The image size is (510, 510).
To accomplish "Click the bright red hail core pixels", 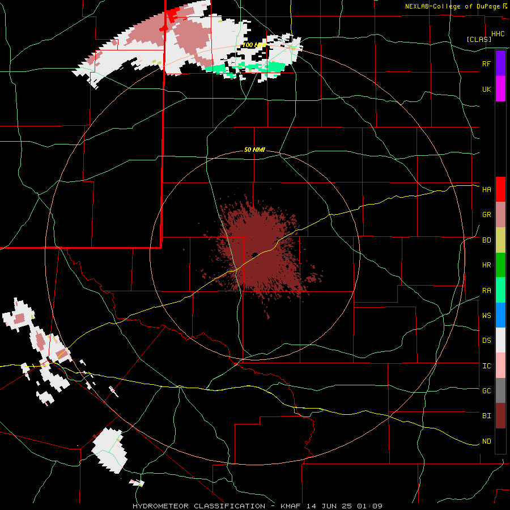I will click(x=172, y=14).
